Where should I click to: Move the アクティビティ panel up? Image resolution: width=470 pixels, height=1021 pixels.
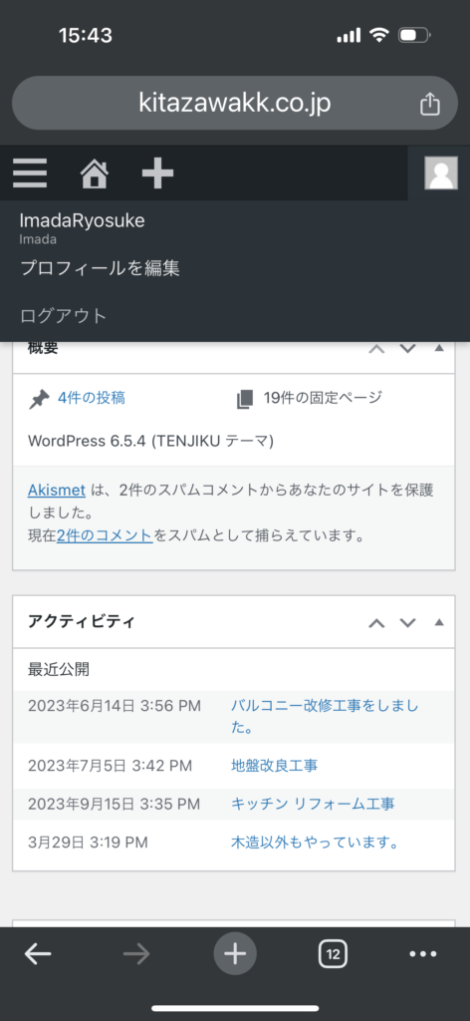coord(376,622)
